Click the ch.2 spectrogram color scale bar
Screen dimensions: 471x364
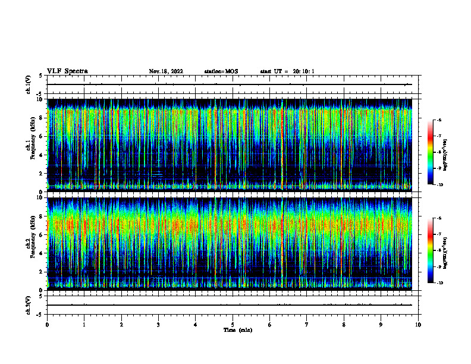[431, 250]
